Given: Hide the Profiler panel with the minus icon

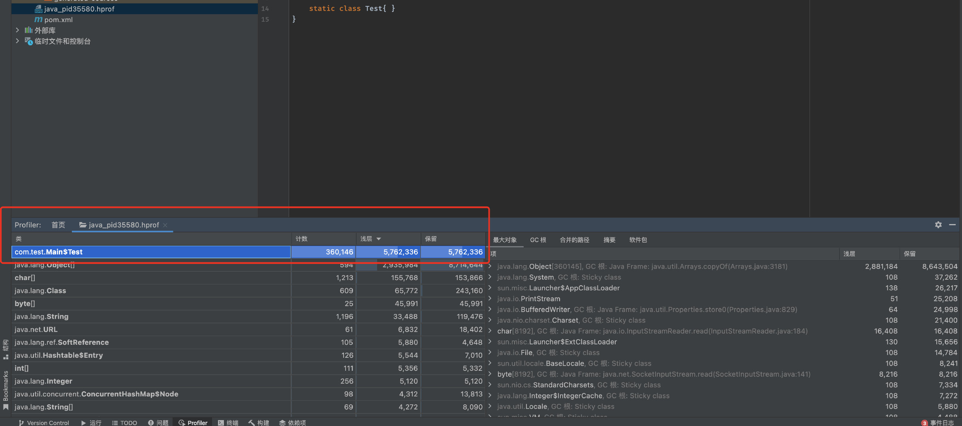Looking at the screenshot, I should click(952, 225).
